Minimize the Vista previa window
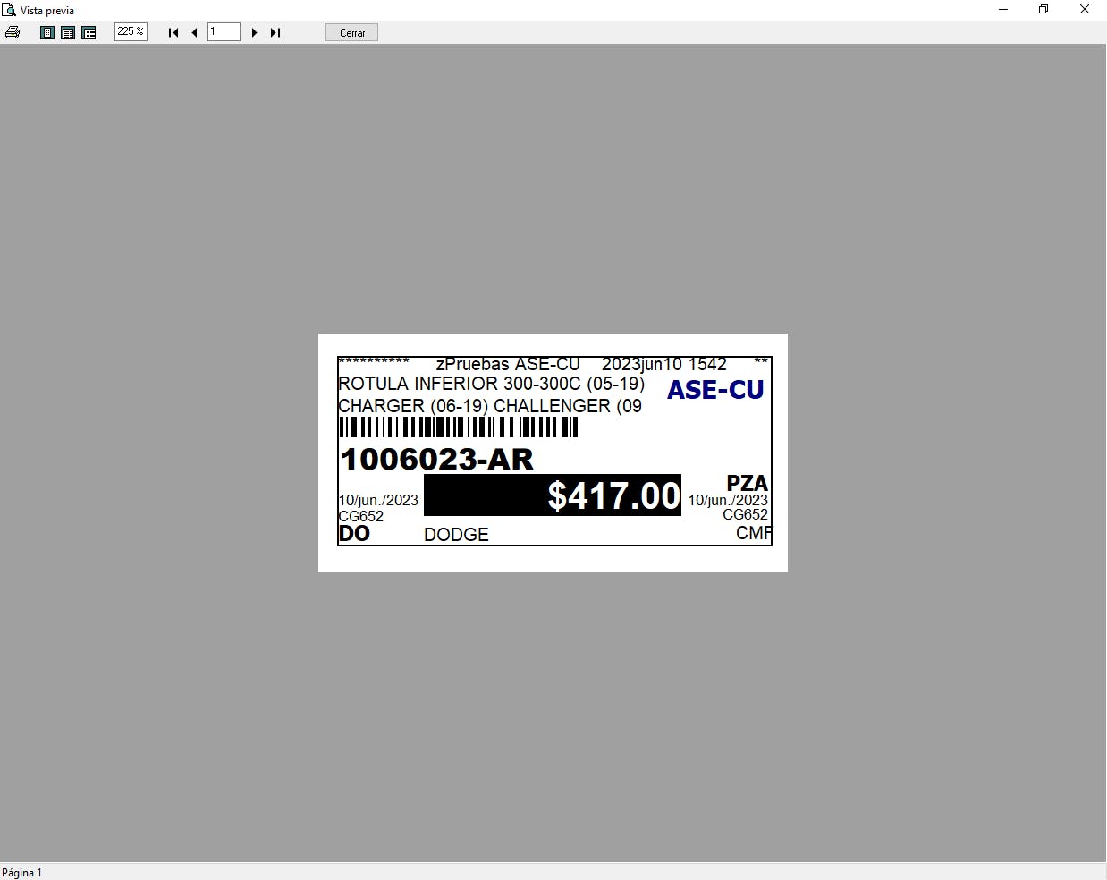This screenshot has height=880, width=1107. pyautogui.click(x=1003, y=10)
